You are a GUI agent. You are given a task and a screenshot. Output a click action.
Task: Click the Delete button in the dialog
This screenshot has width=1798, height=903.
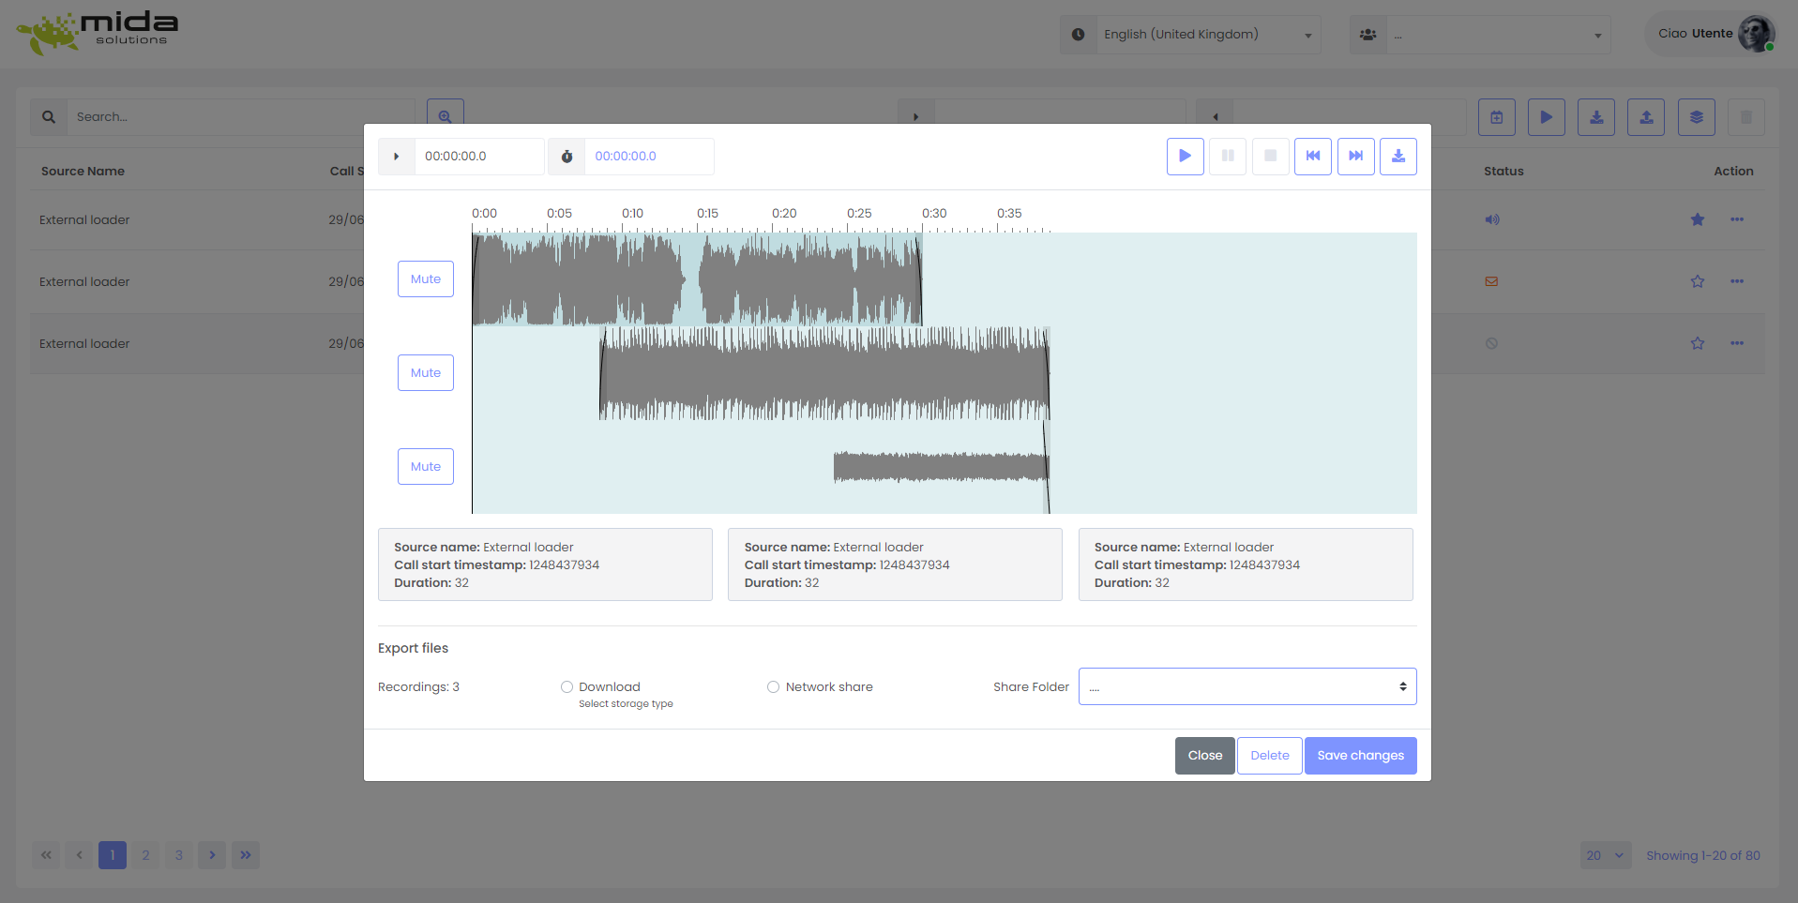pyautogui.click(x=1269, y=755)
